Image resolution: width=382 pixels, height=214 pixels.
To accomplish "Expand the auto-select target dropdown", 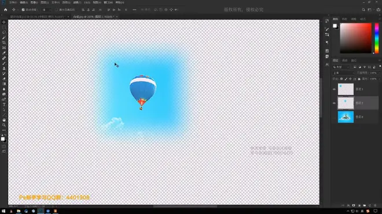I will [46, 10].
